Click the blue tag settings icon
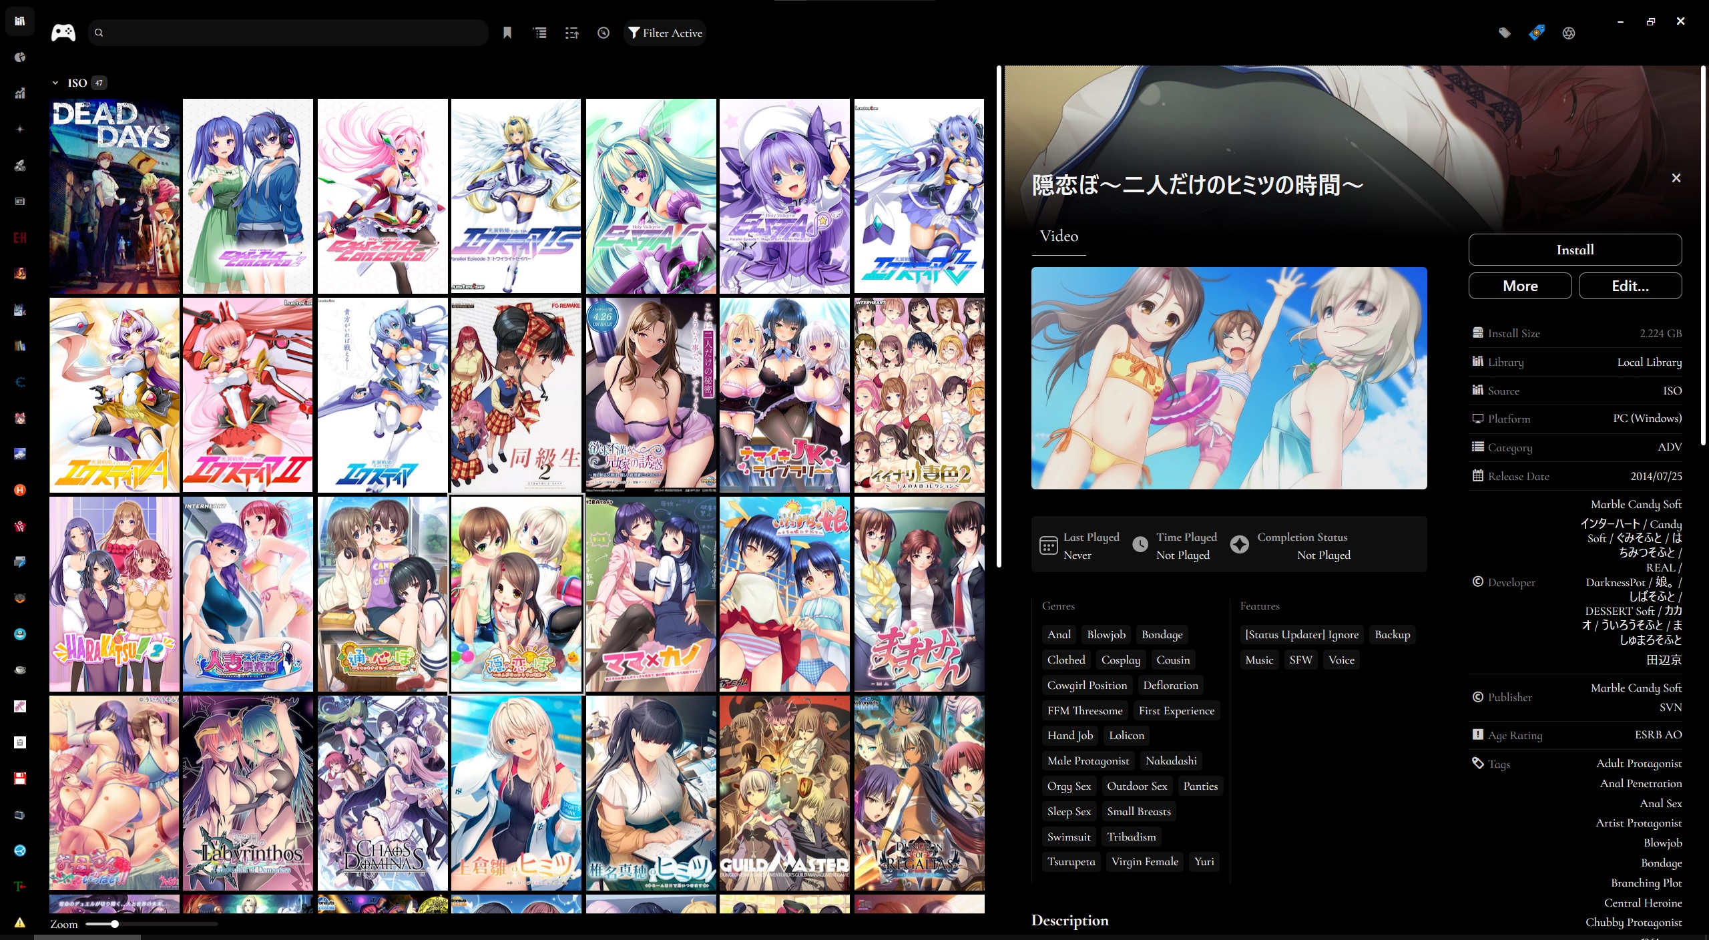Screen dimensions: 1709x940 click(1537, 33)
